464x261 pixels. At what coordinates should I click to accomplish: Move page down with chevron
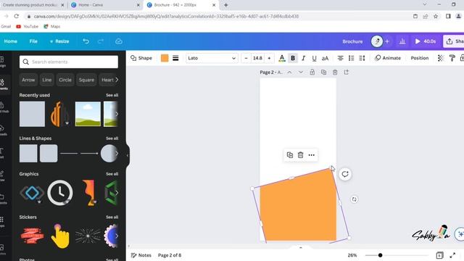point(301,72)
